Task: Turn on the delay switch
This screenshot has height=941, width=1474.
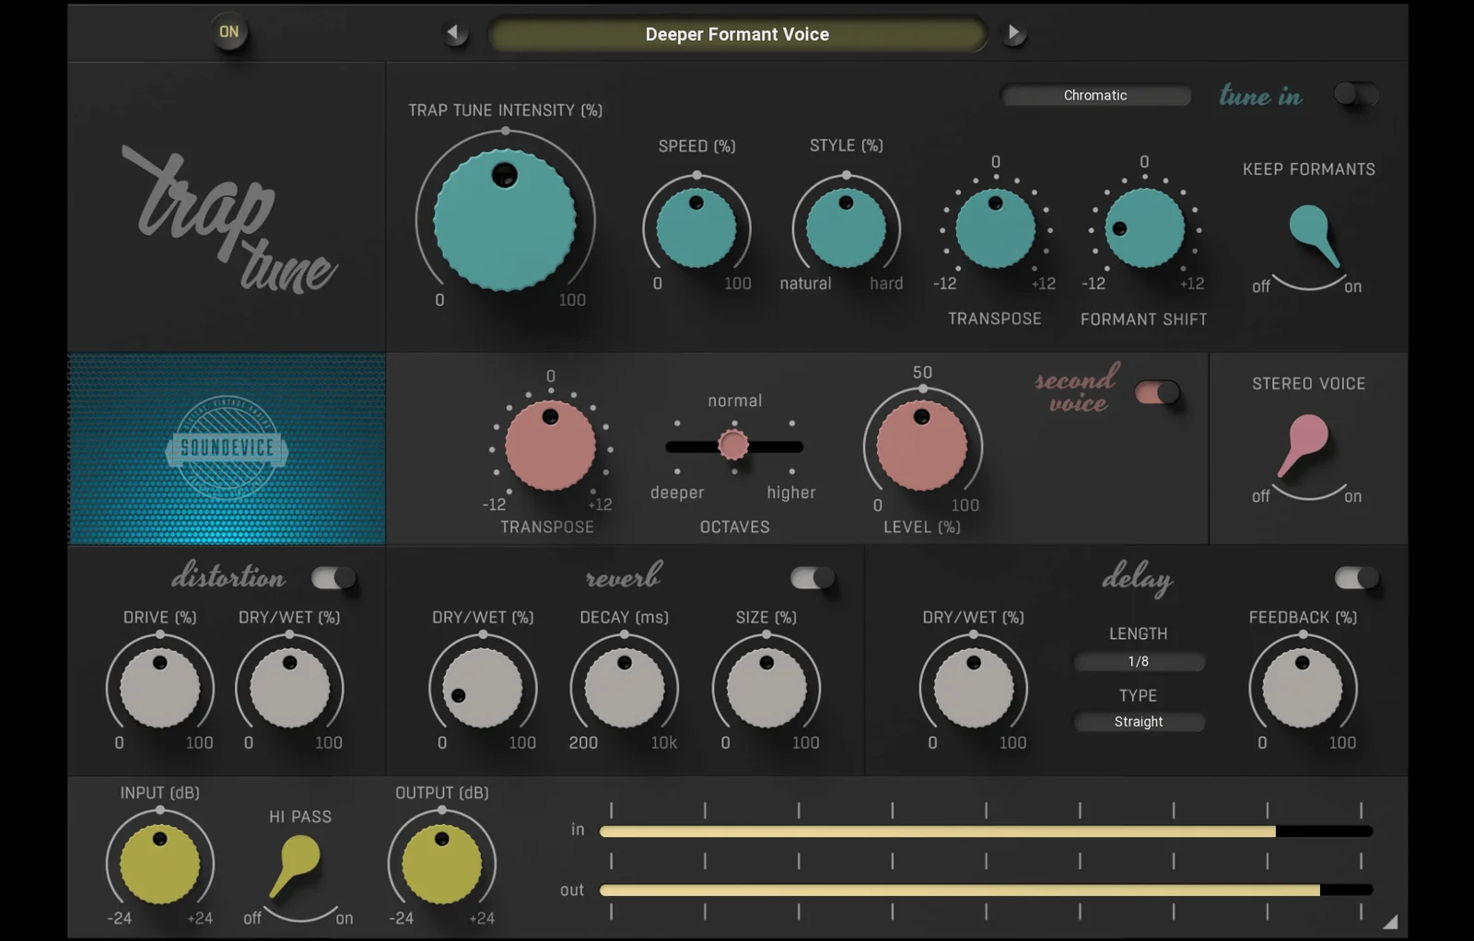Action: (1356, 578)
